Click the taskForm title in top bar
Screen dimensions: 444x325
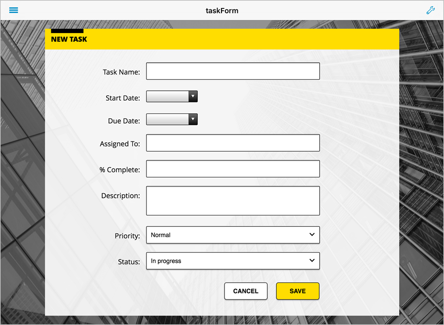(x=222, y=10)
